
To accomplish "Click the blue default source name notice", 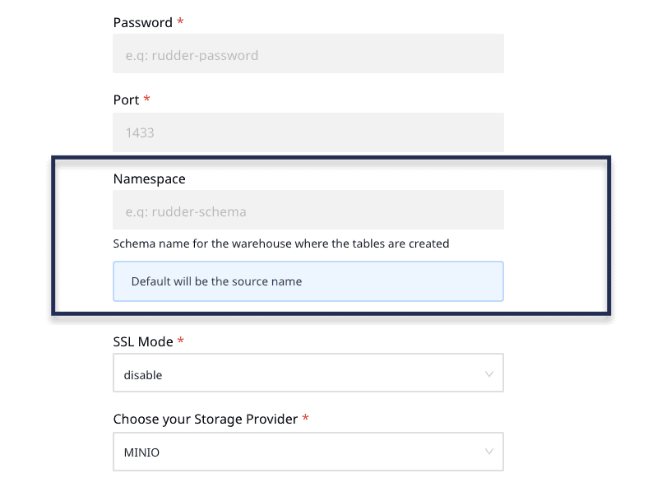I will coord(308,281).
